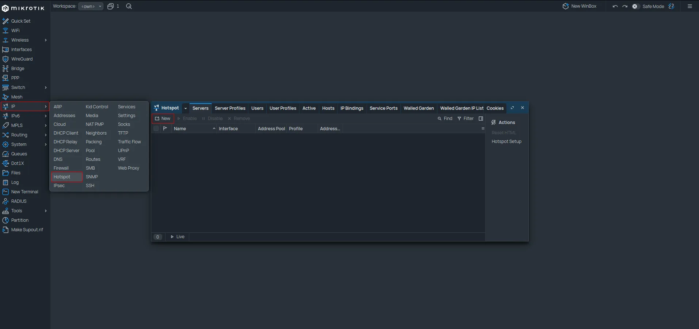This screenshot has height=329, width=699.
Task: Click the New button to add a server
Action: (x=163, y=119)
